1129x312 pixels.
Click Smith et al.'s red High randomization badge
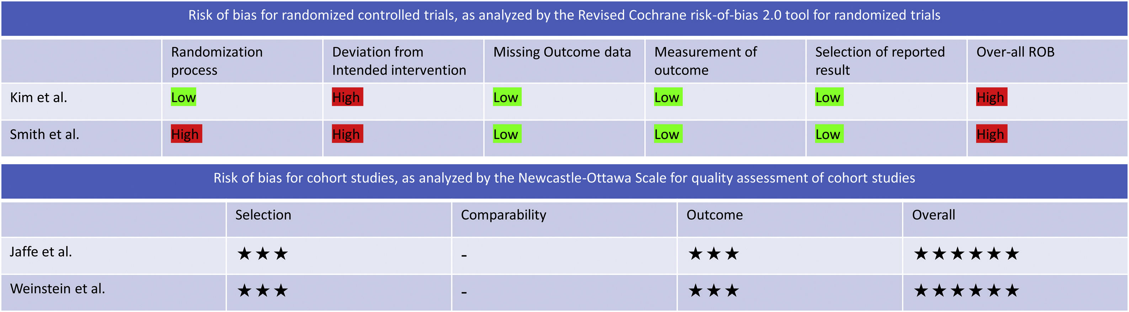(x=186, y=134)
